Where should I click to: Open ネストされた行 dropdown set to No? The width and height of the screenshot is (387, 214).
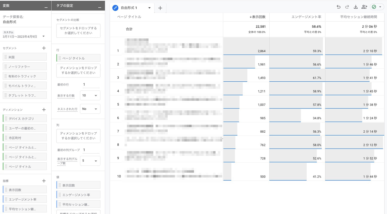[90, 109]
